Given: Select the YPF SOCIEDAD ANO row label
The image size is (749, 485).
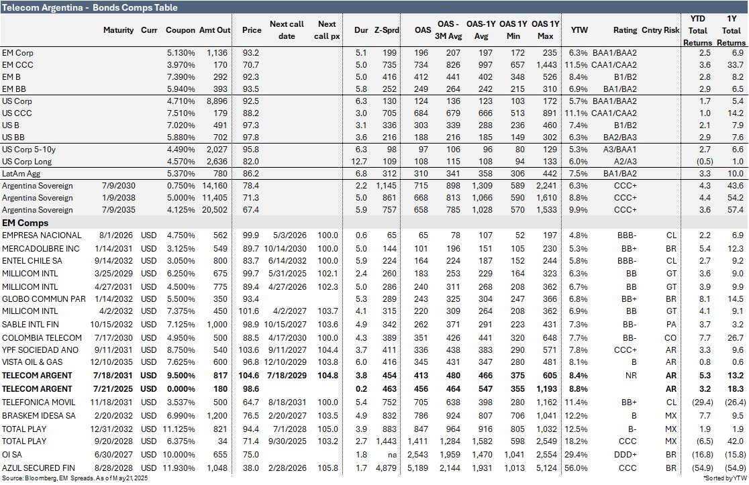Looking at the screenshot, I should coord(41,350).
